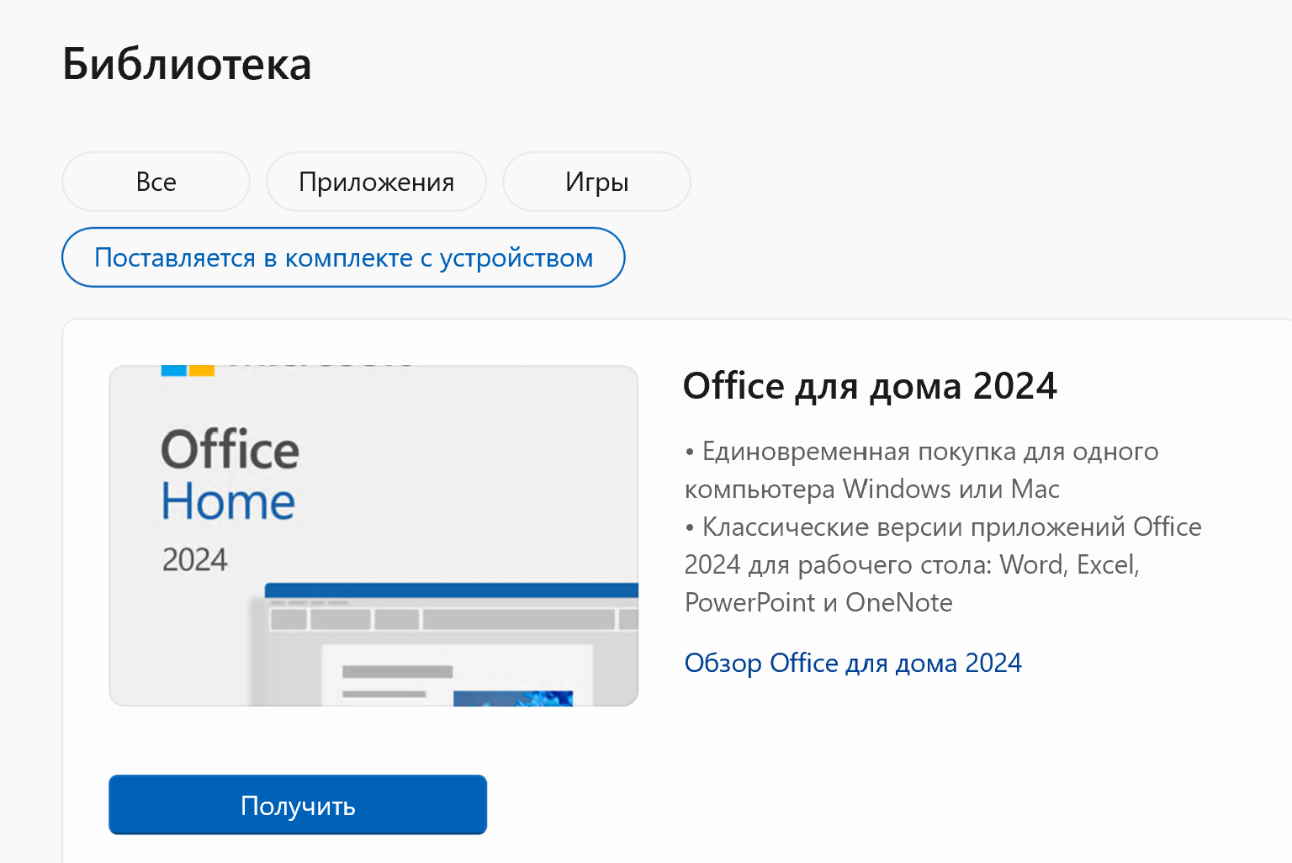Click the Получить button
The image size is (1292, 863).
pyautogui.click(x=298, y=805)
